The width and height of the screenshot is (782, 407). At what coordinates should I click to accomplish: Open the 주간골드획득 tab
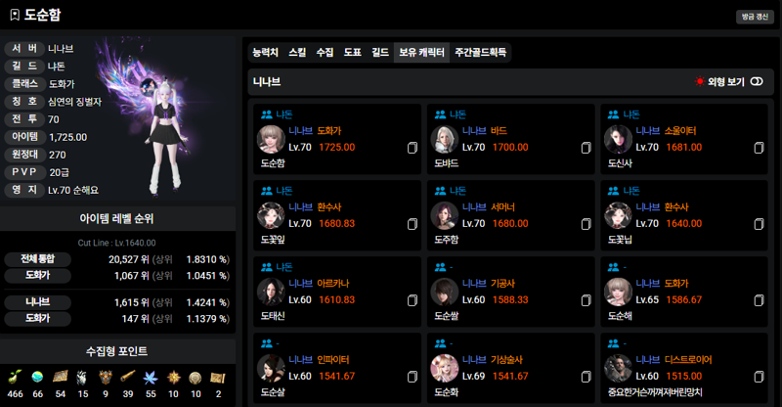click(x=480, y=53)
